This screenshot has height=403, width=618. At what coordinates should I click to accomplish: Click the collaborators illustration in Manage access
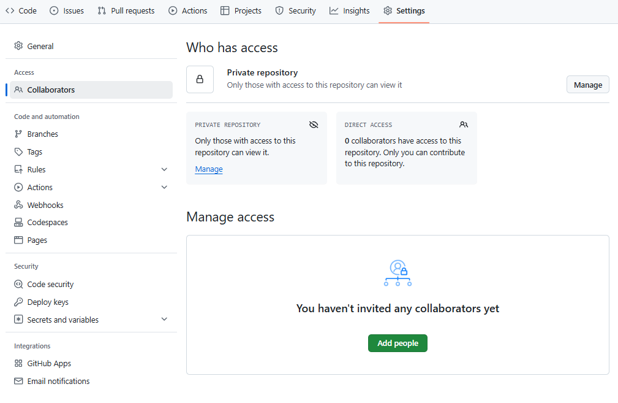(398, 273)
